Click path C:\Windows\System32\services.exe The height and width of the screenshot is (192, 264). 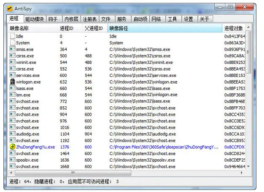(x=143, y=75)
